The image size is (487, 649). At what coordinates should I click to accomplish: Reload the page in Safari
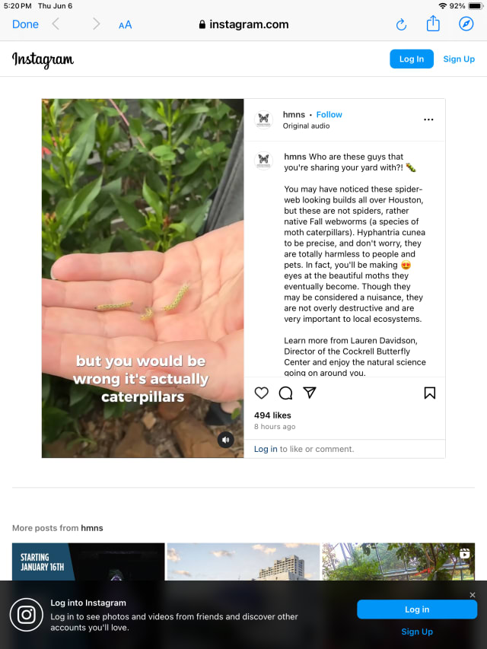(x=401, y=24)
